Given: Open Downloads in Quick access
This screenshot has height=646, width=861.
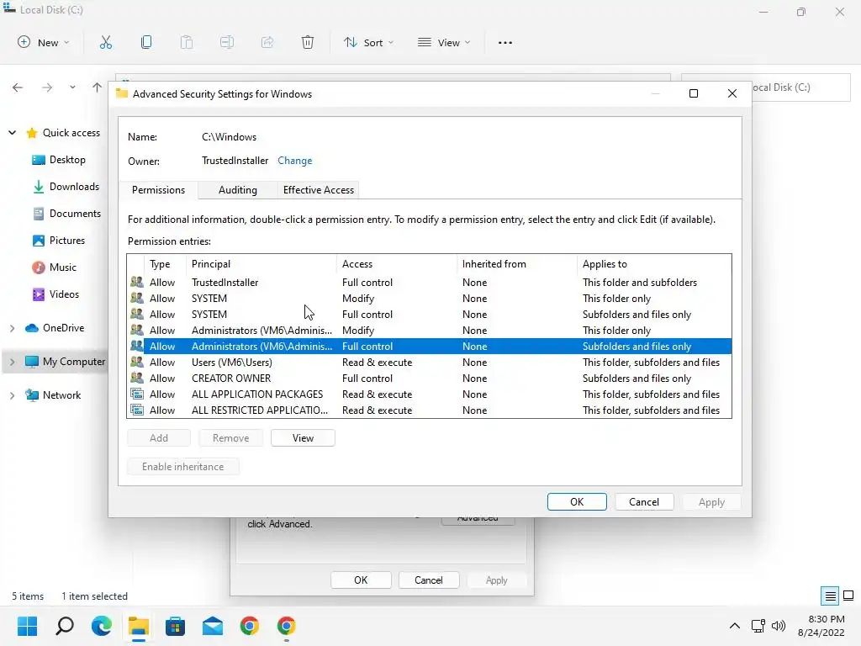Looking at the screenshot, I should coord(66,187).
